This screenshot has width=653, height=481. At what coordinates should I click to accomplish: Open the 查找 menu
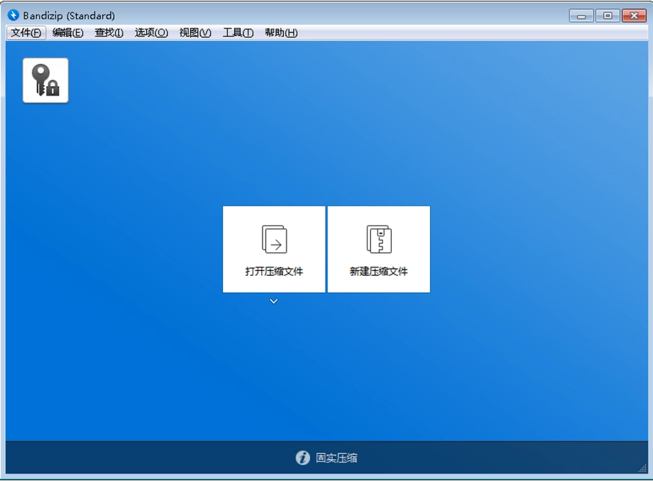pyautogui.click(x=109, y=33)
